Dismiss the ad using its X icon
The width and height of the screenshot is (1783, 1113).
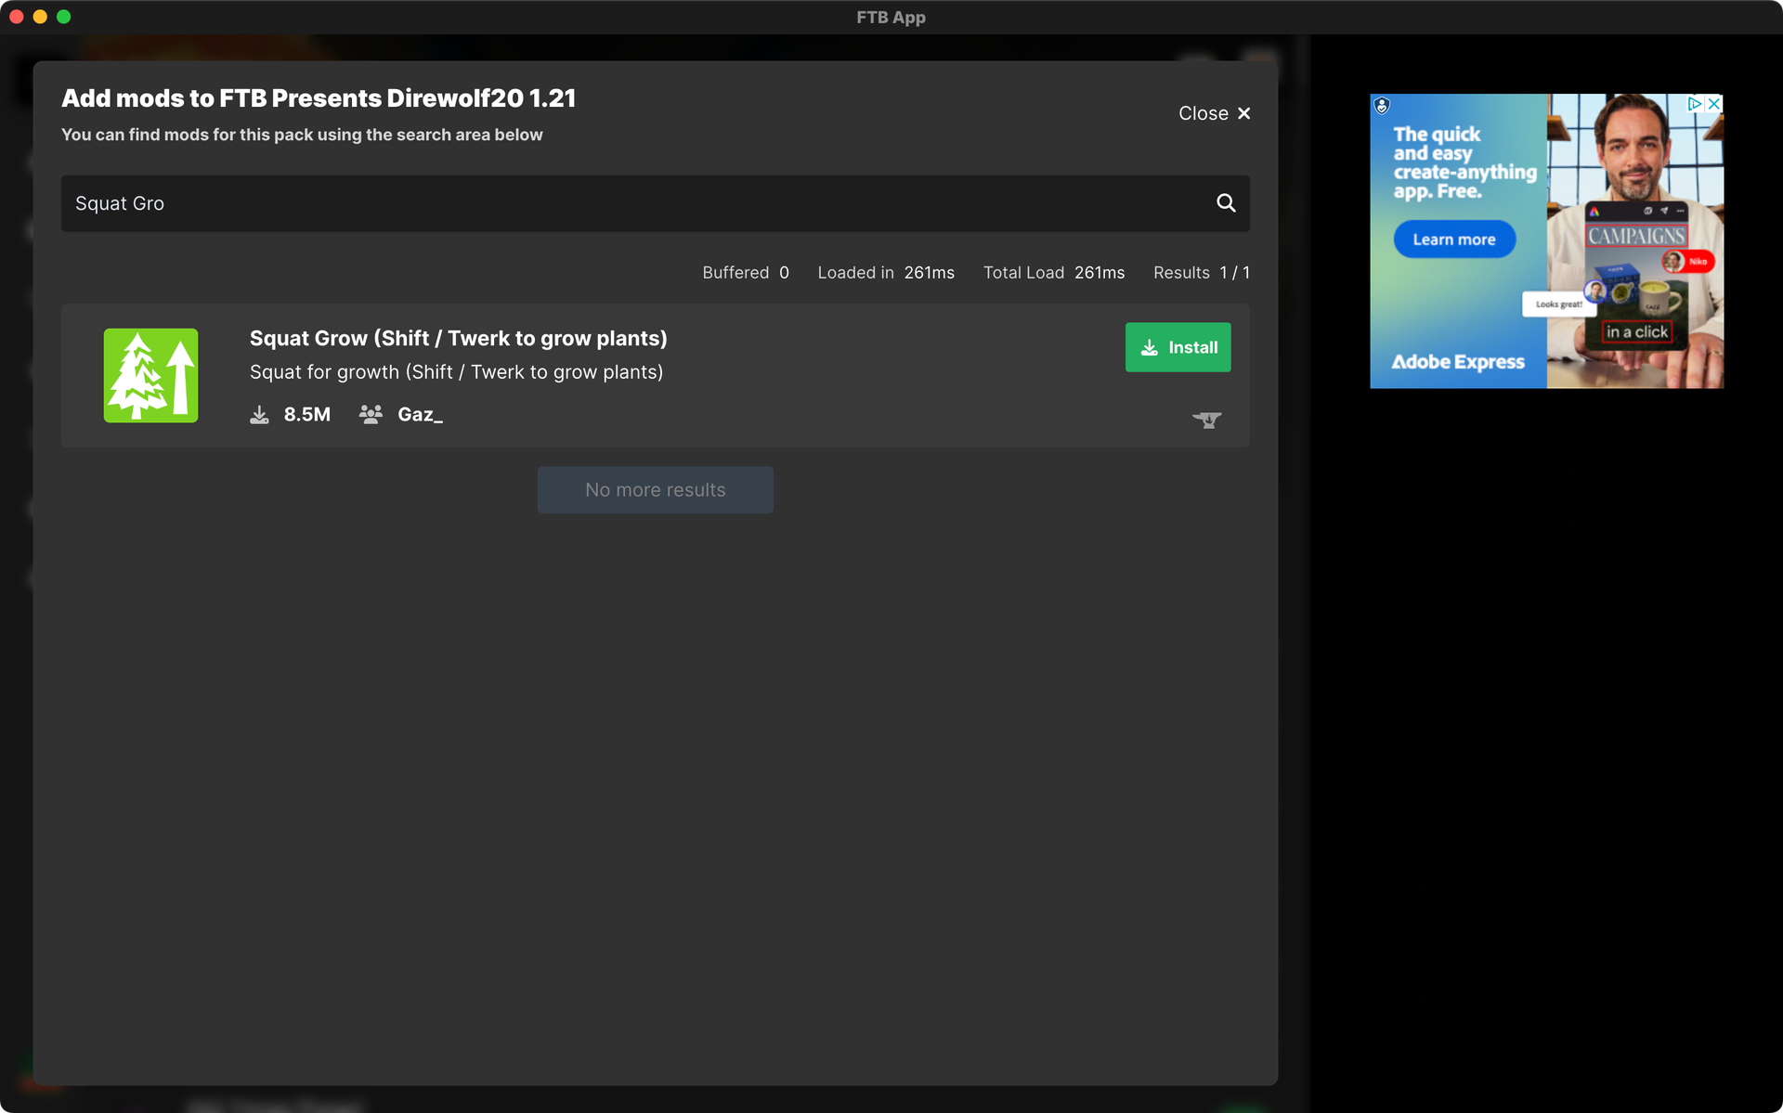[x=1713, y=103]
